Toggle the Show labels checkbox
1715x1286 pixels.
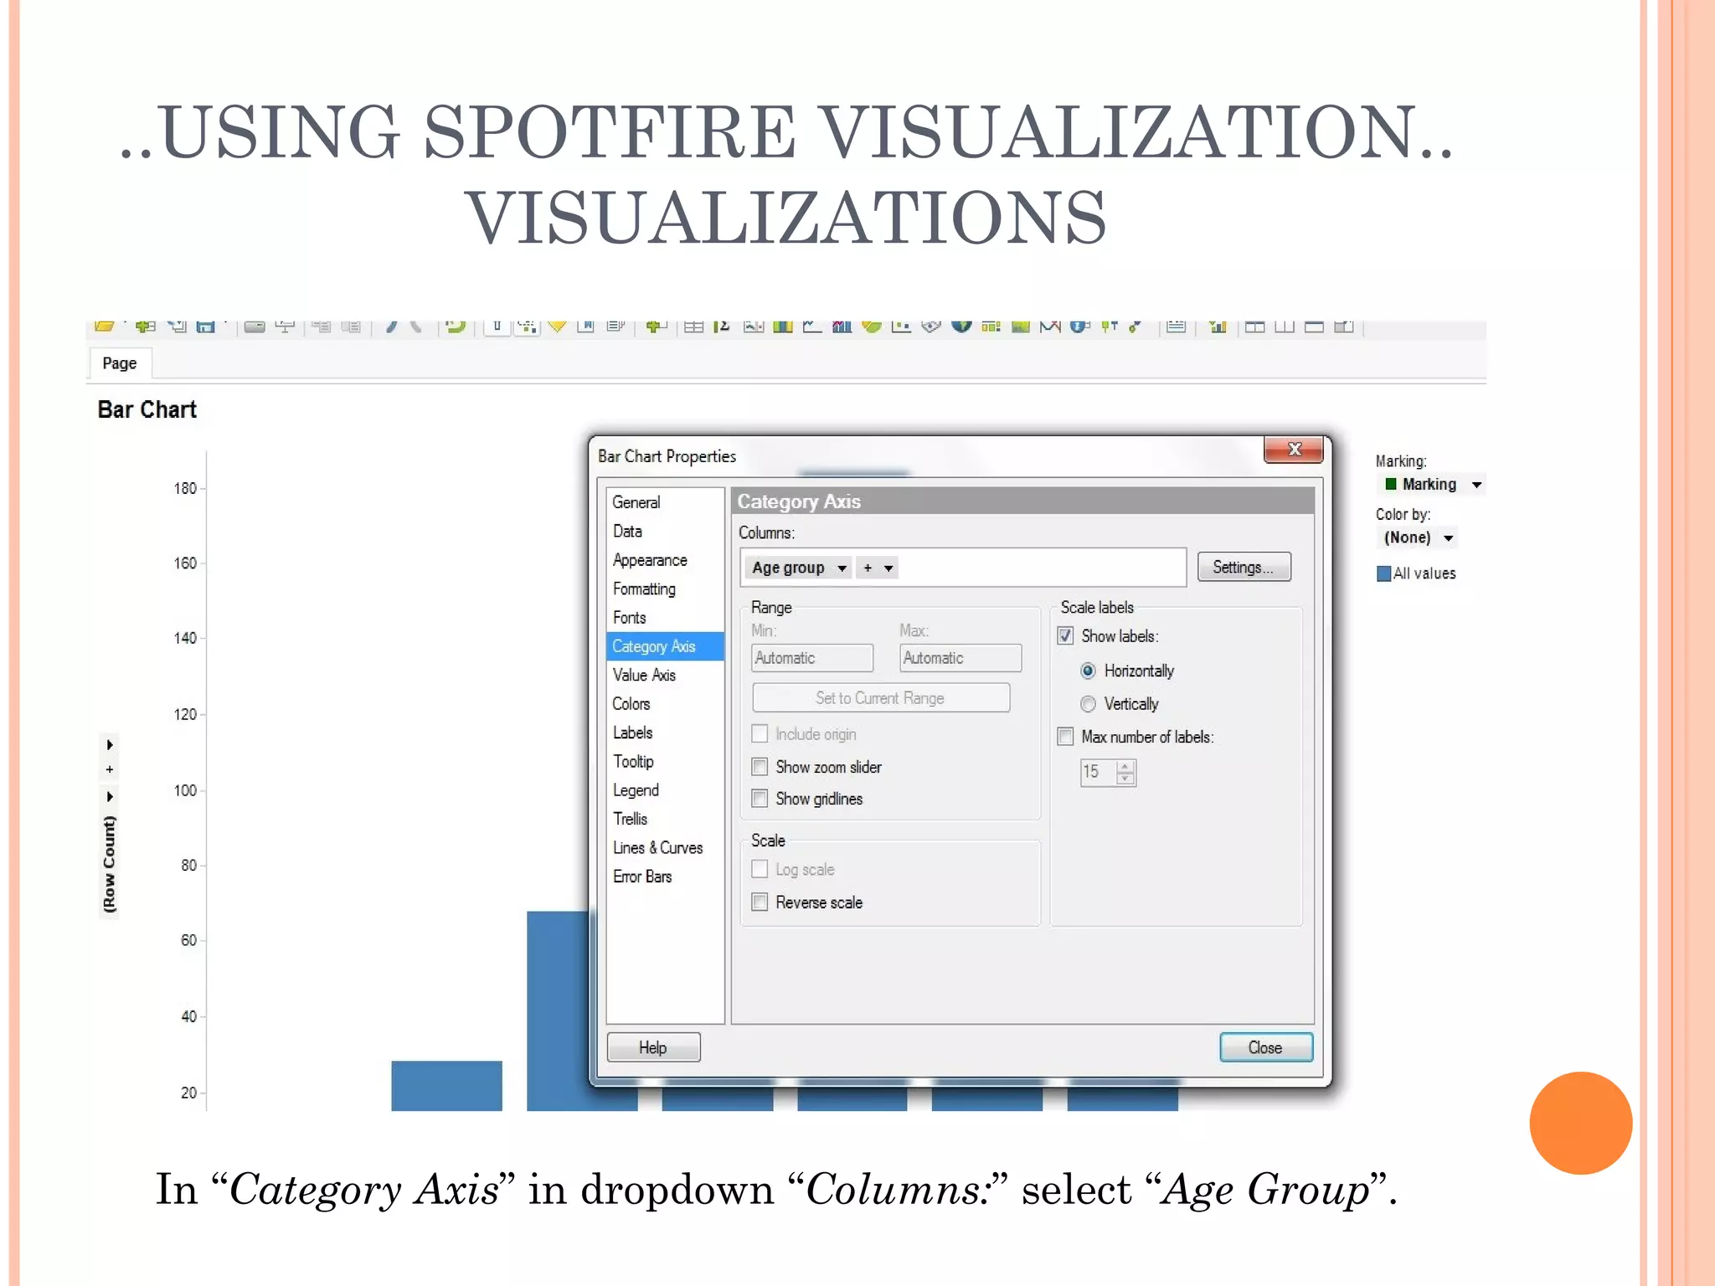click(x=1065, y=635)
